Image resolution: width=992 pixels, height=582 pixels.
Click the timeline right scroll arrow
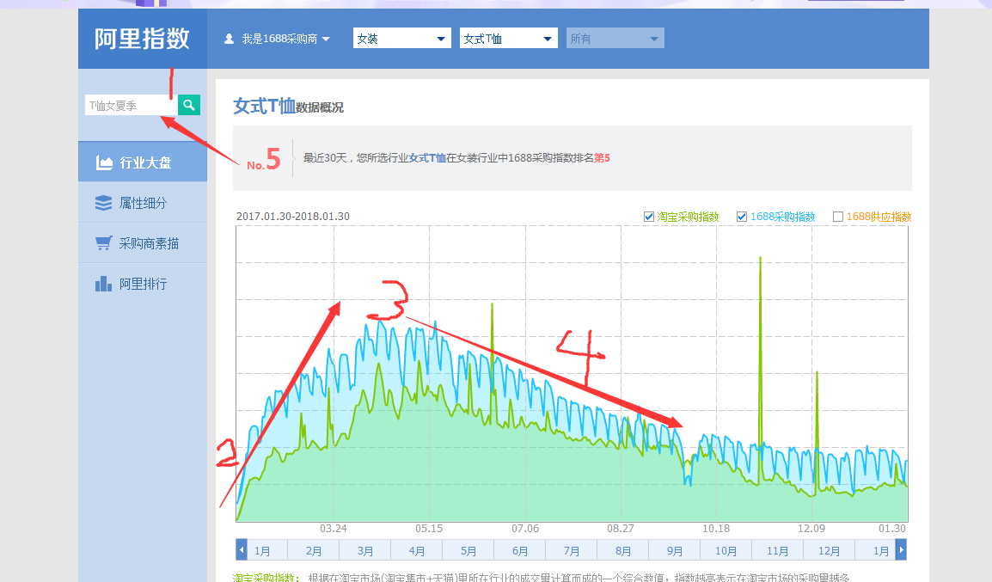(x=902, y=549)
